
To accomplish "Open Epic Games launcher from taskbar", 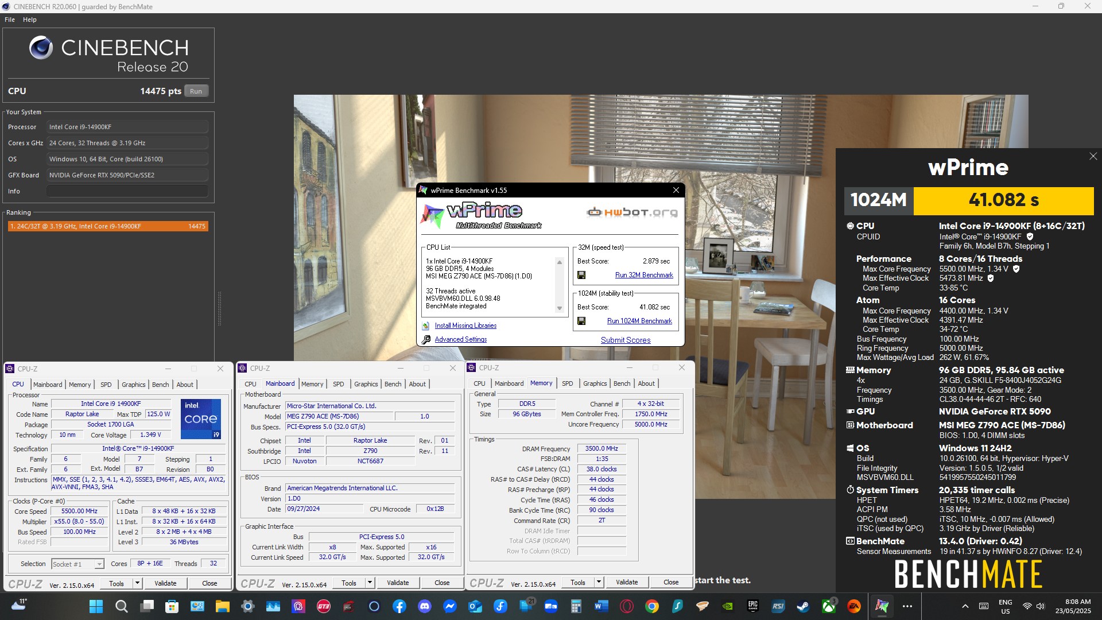I will click(753, 606).
